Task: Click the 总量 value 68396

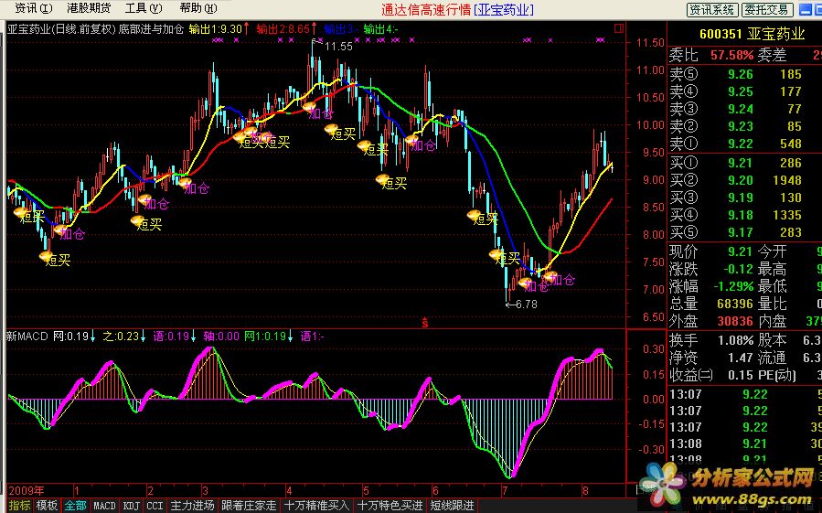Action: (x=735, y=304)
